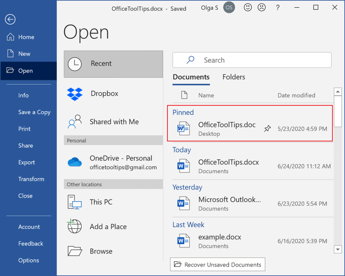Click the This PC computer icon

(x=74, y=202)
